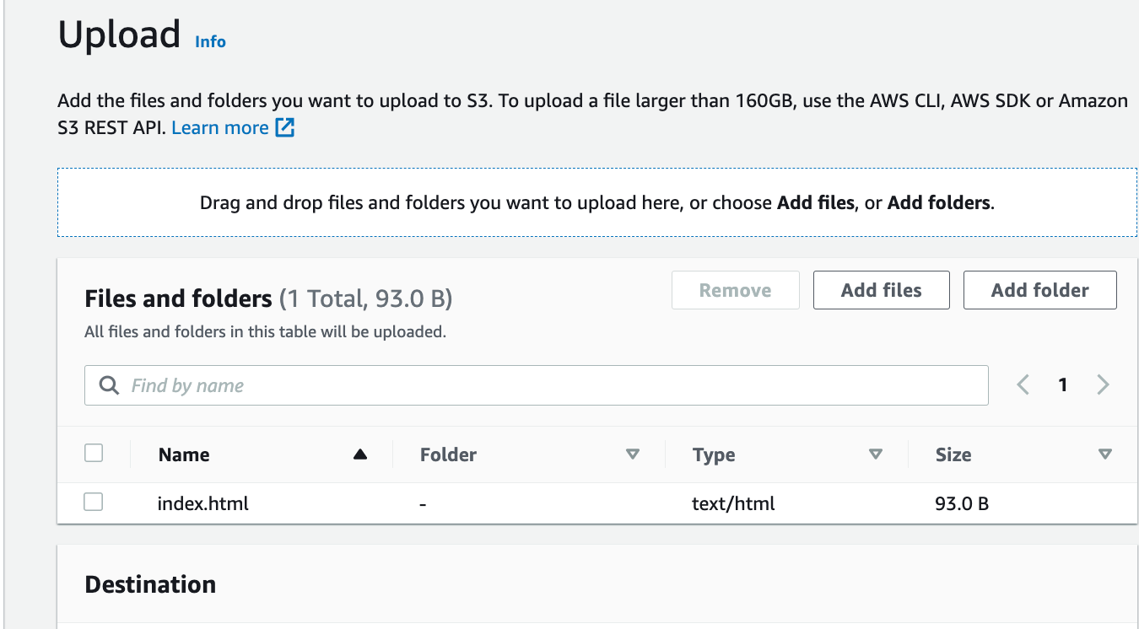Click the external link icon after Learn more
The height and width of the screenshot is (629, 1139).
pyautogui.click(x=286, y=128)
